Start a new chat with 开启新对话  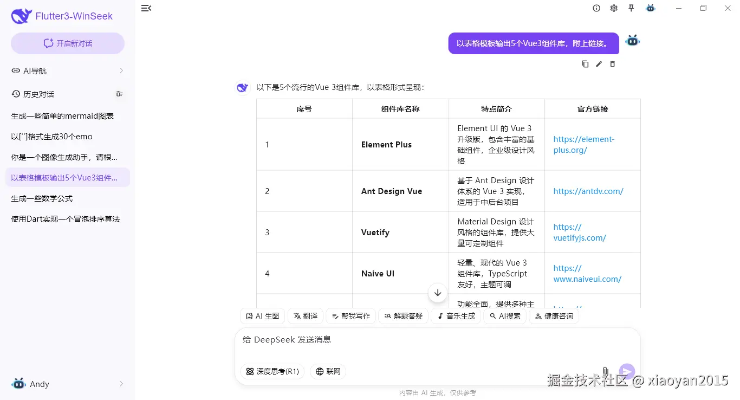[67, 43]
